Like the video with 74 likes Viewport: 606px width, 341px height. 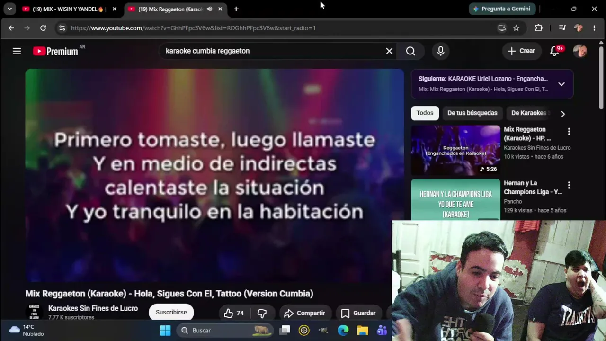[234, 313]
